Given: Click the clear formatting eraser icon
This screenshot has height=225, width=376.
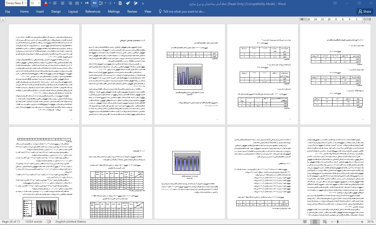Looking at the screenshot, I should 135,3.
